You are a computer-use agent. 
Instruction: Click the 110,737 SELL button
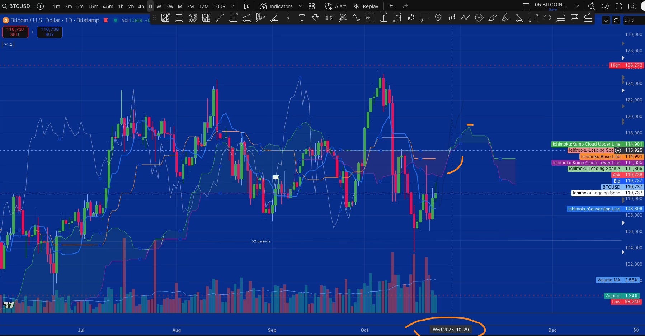point(15,32)
